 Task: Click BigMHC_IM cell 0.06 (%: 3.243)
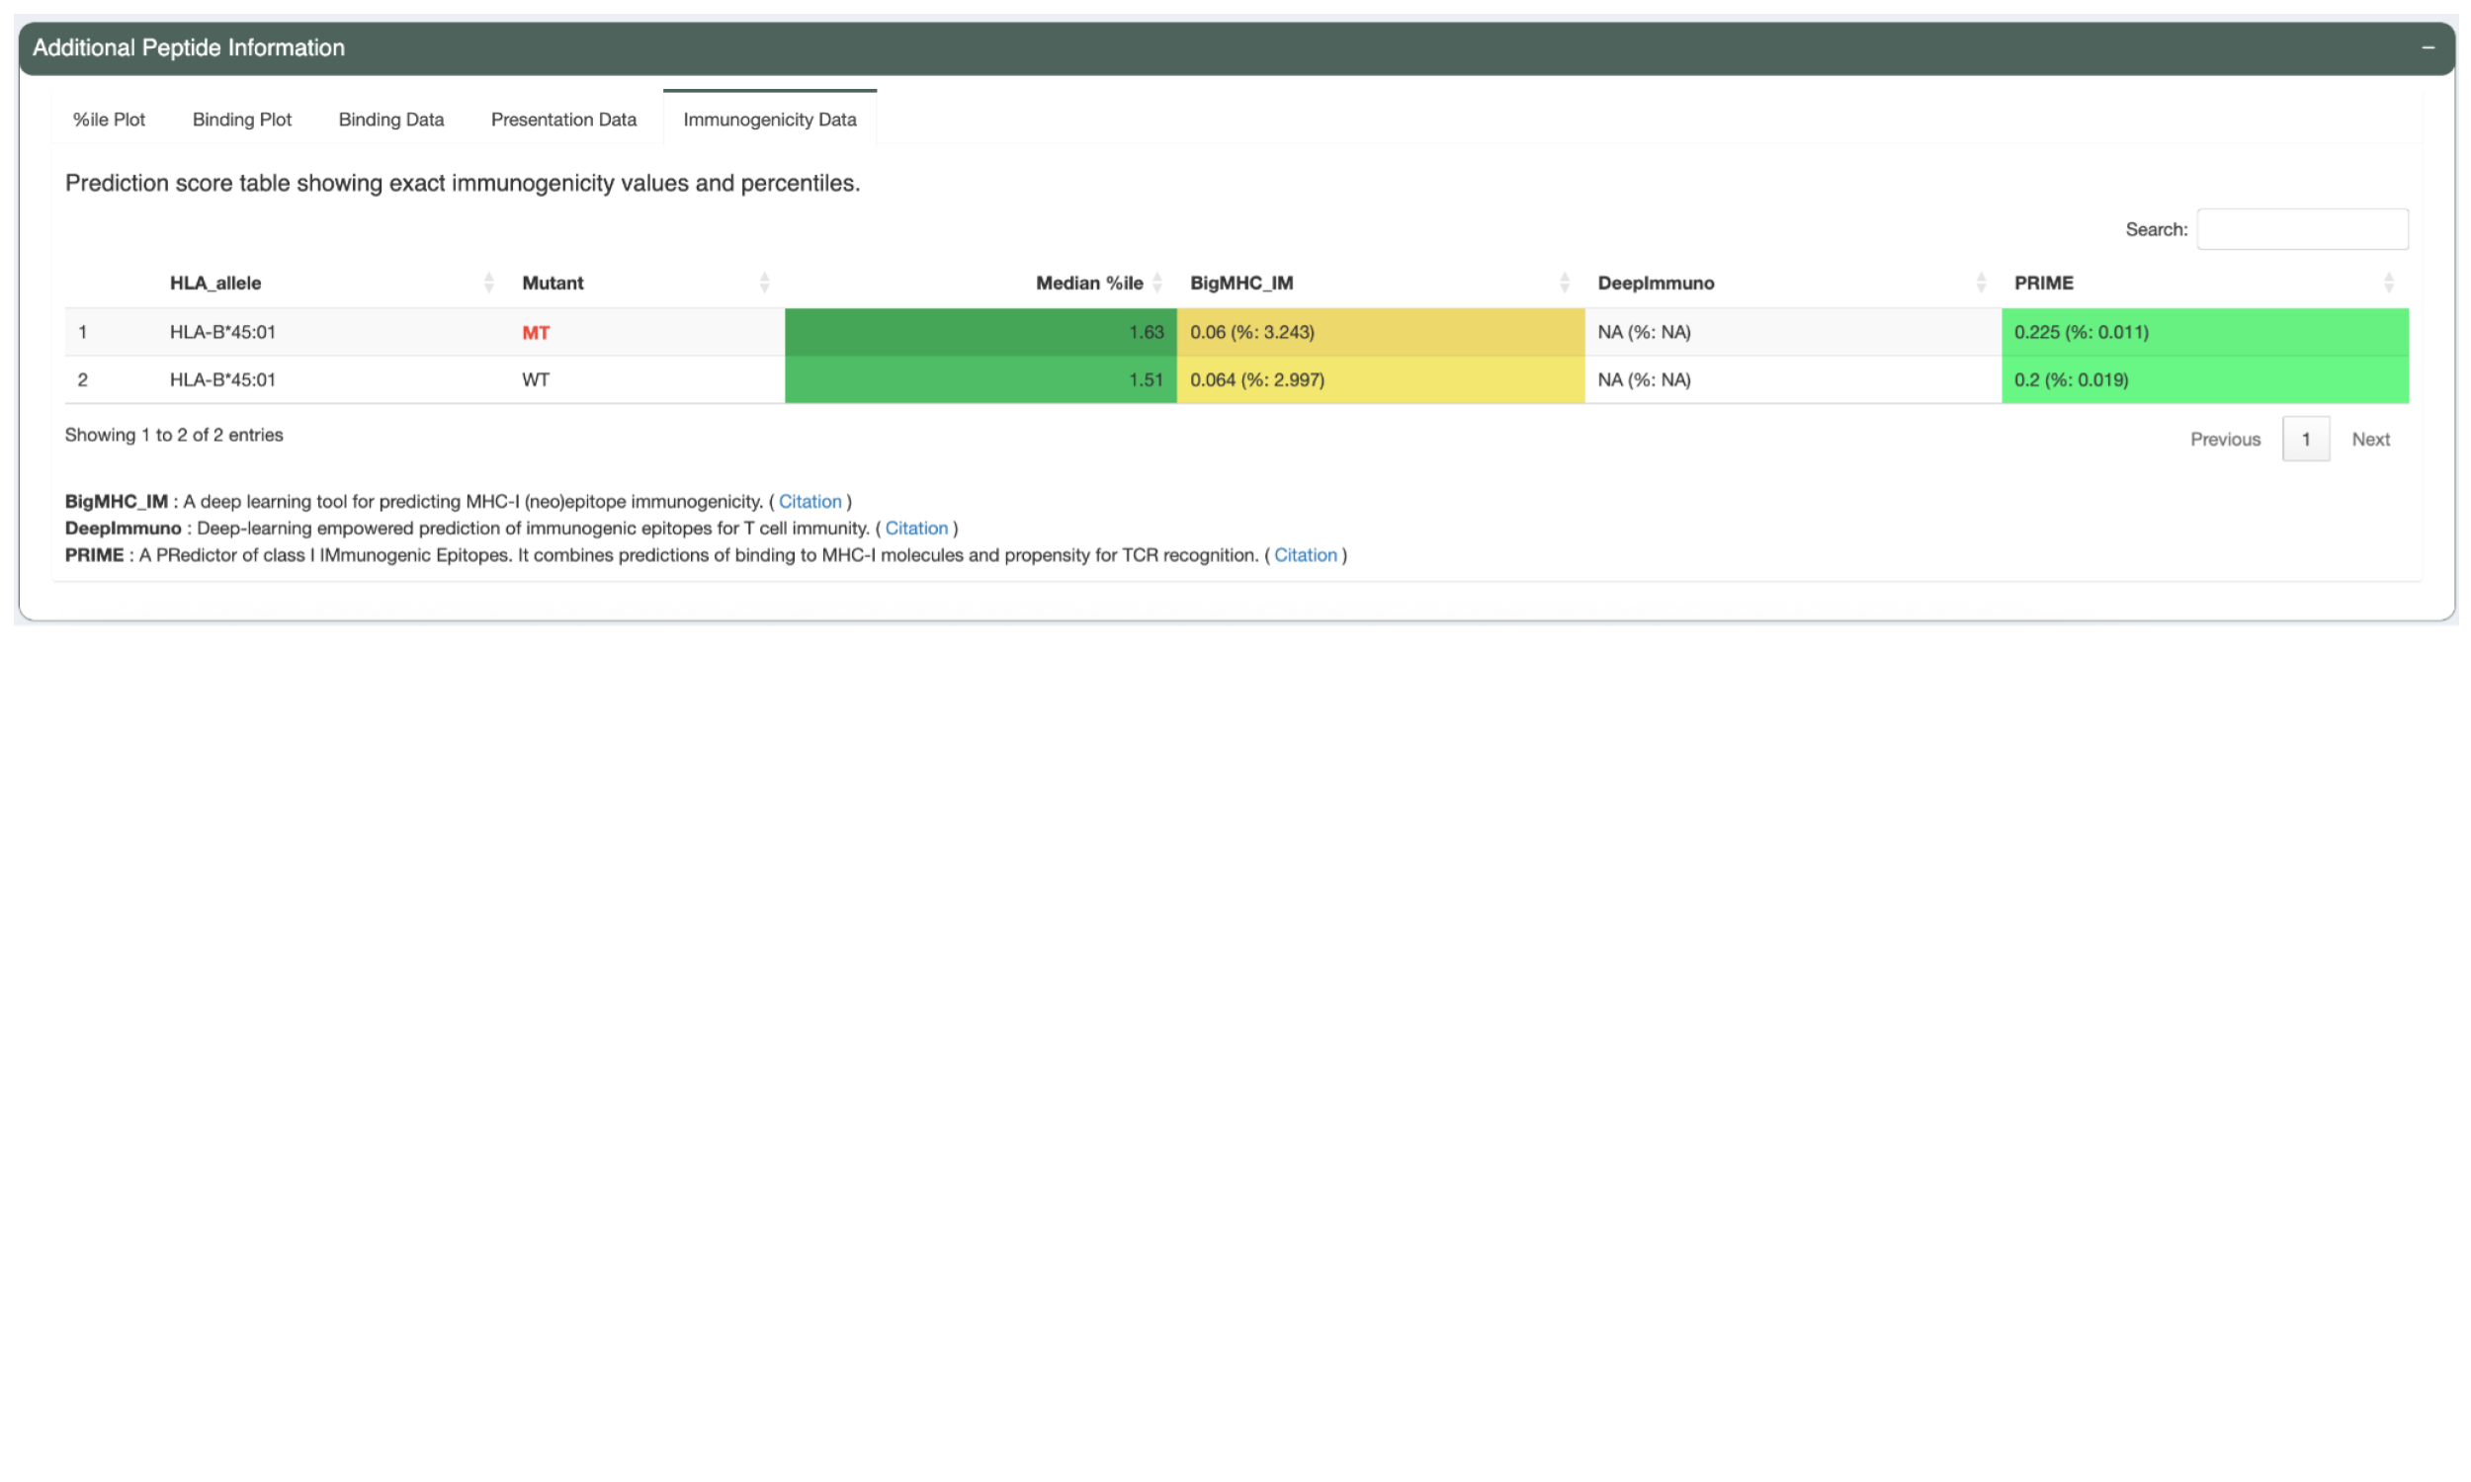(x=1381, y=333)
